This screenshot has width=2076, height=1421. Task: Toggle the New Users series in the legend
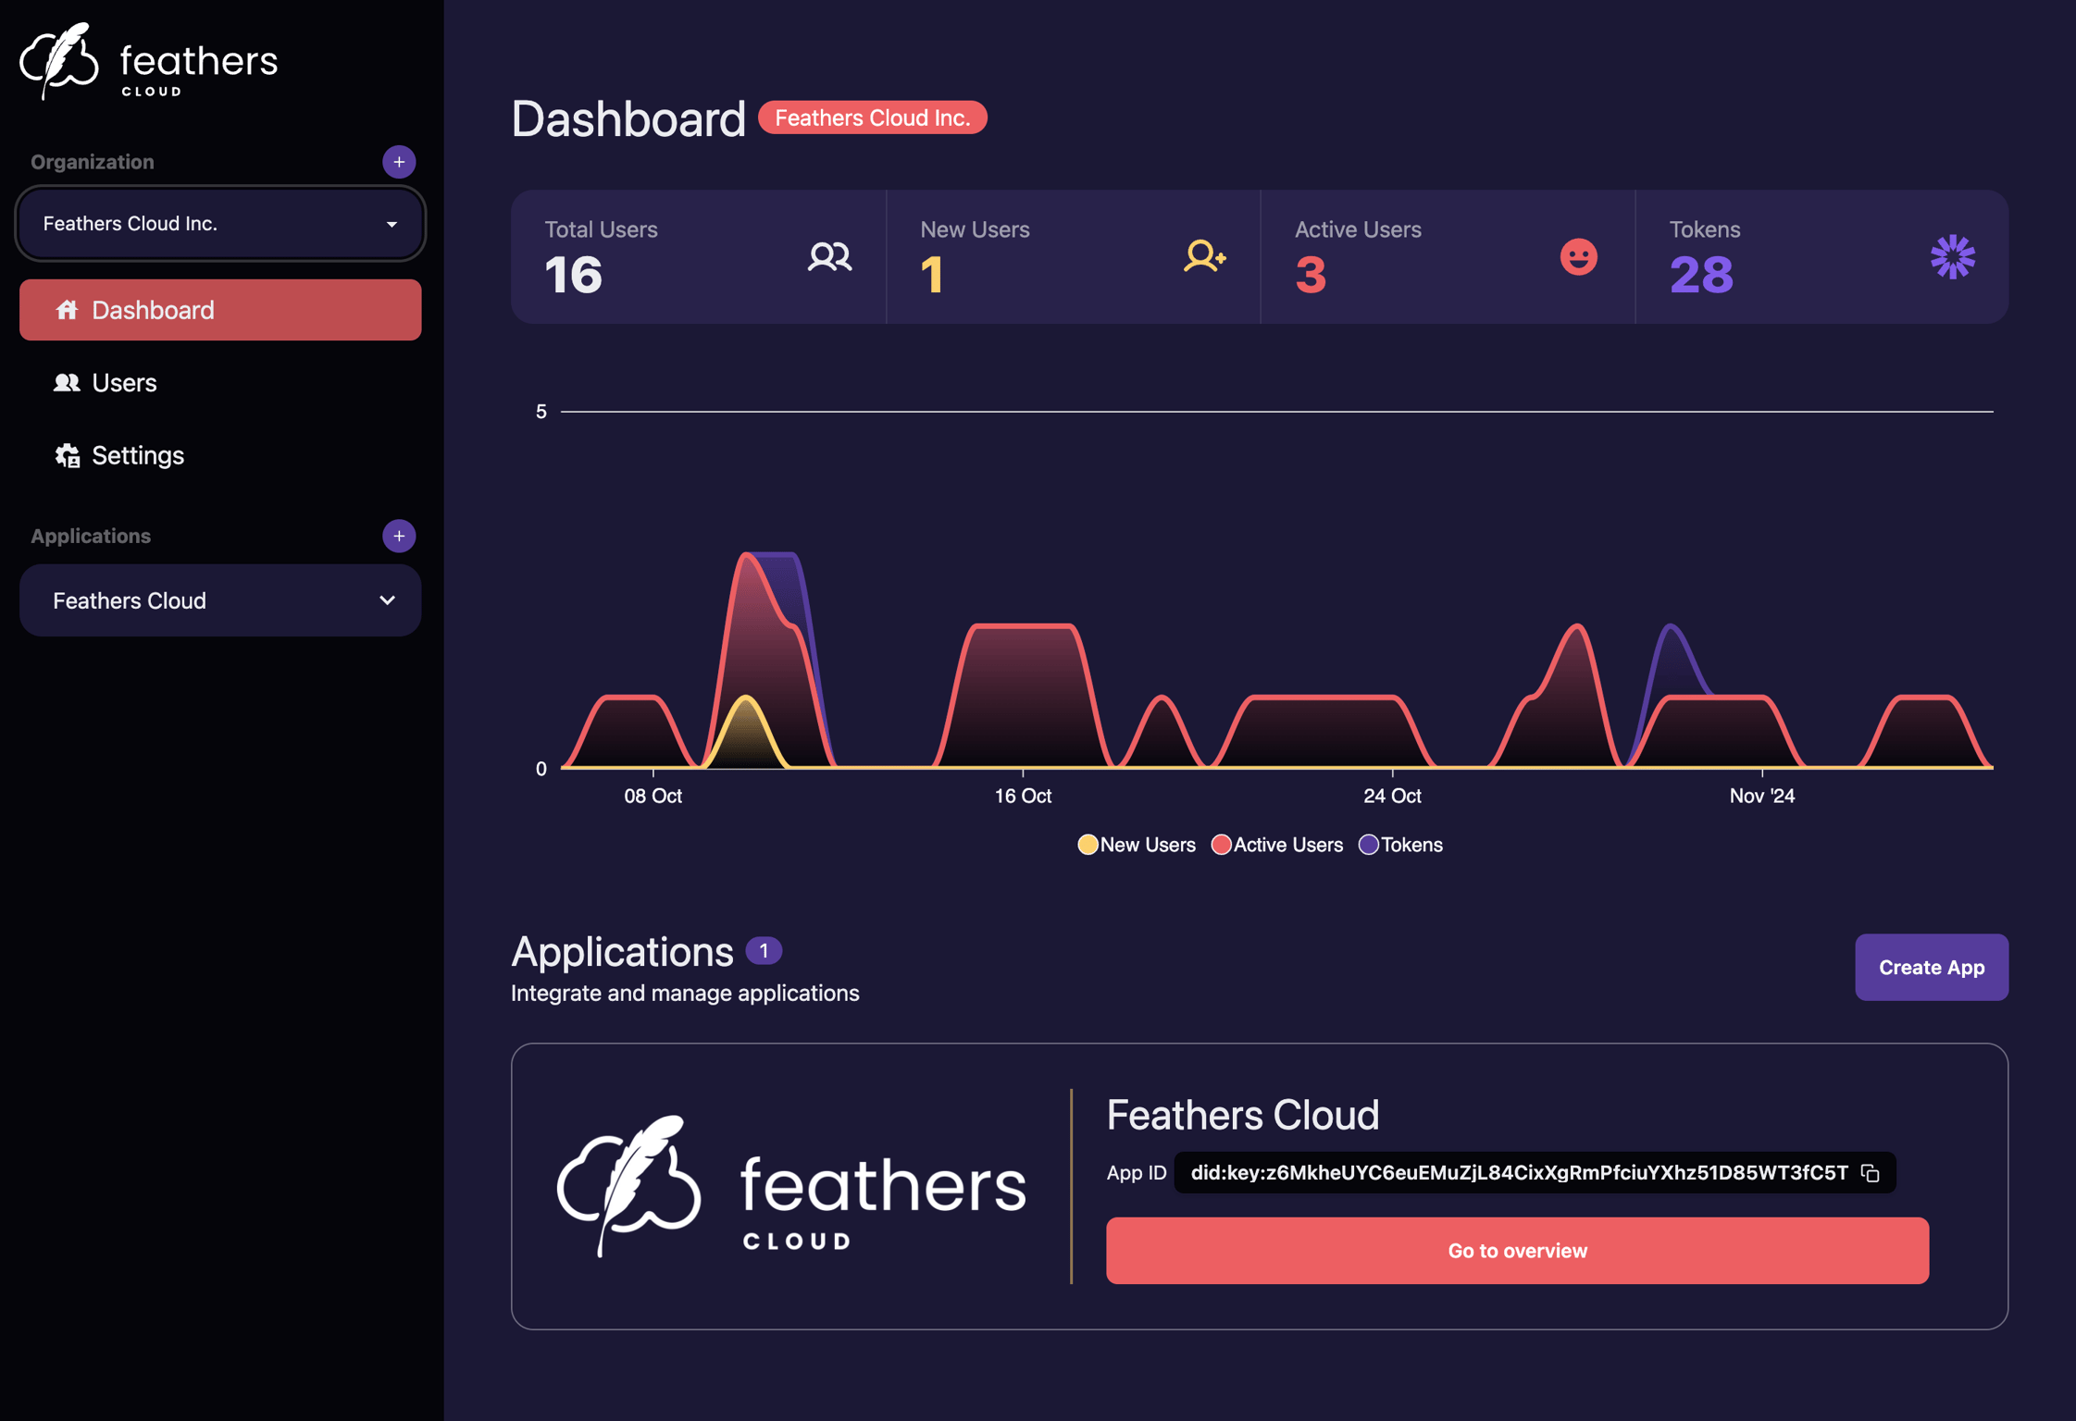click(x=1136, y=844)
